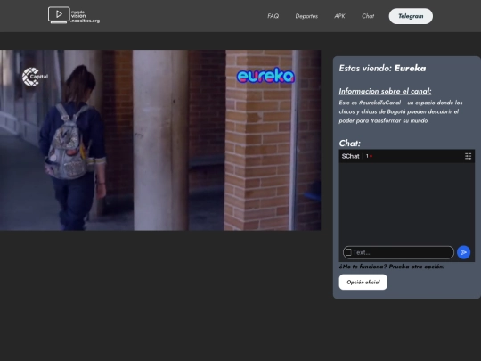This screenshot has width=481, height=361.
Task: Go to the Deportes section
Action: [306, 16]
